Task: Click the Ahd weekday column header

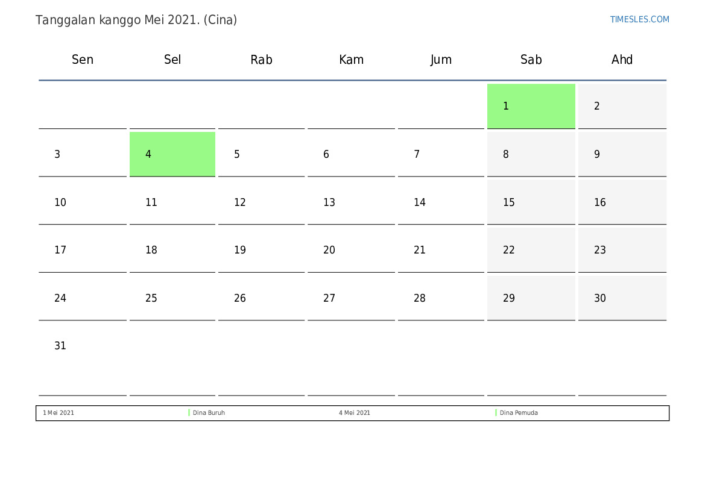Action: tap(622, 60)
